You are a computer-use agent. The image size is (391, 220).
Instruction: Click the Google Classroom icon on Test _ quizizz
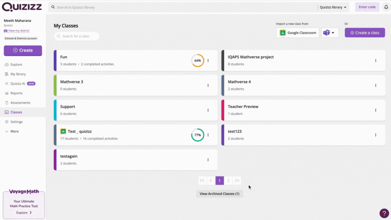63,131
